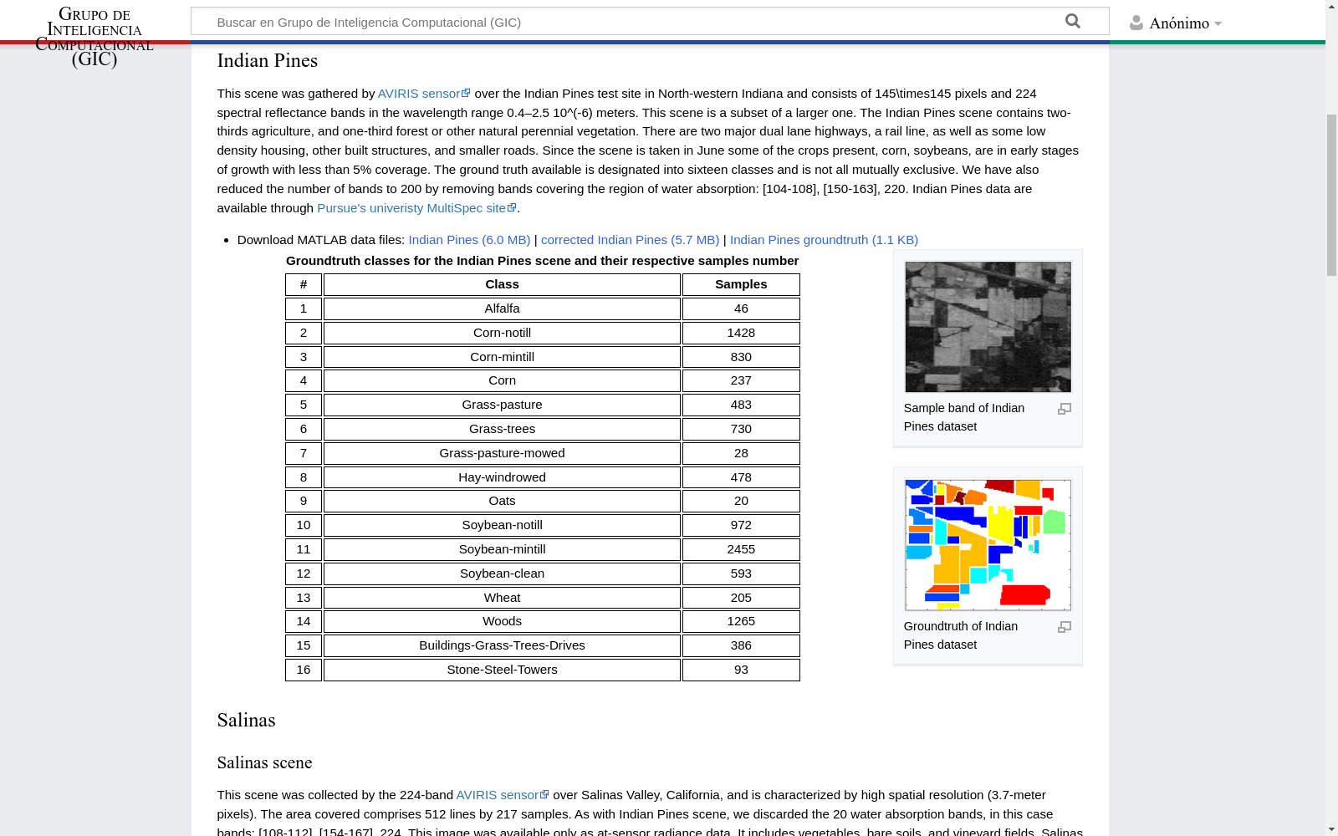1338x836 pixels.
Task: Enlarge the Sample band image via icon
Action: pos(1065,409)
